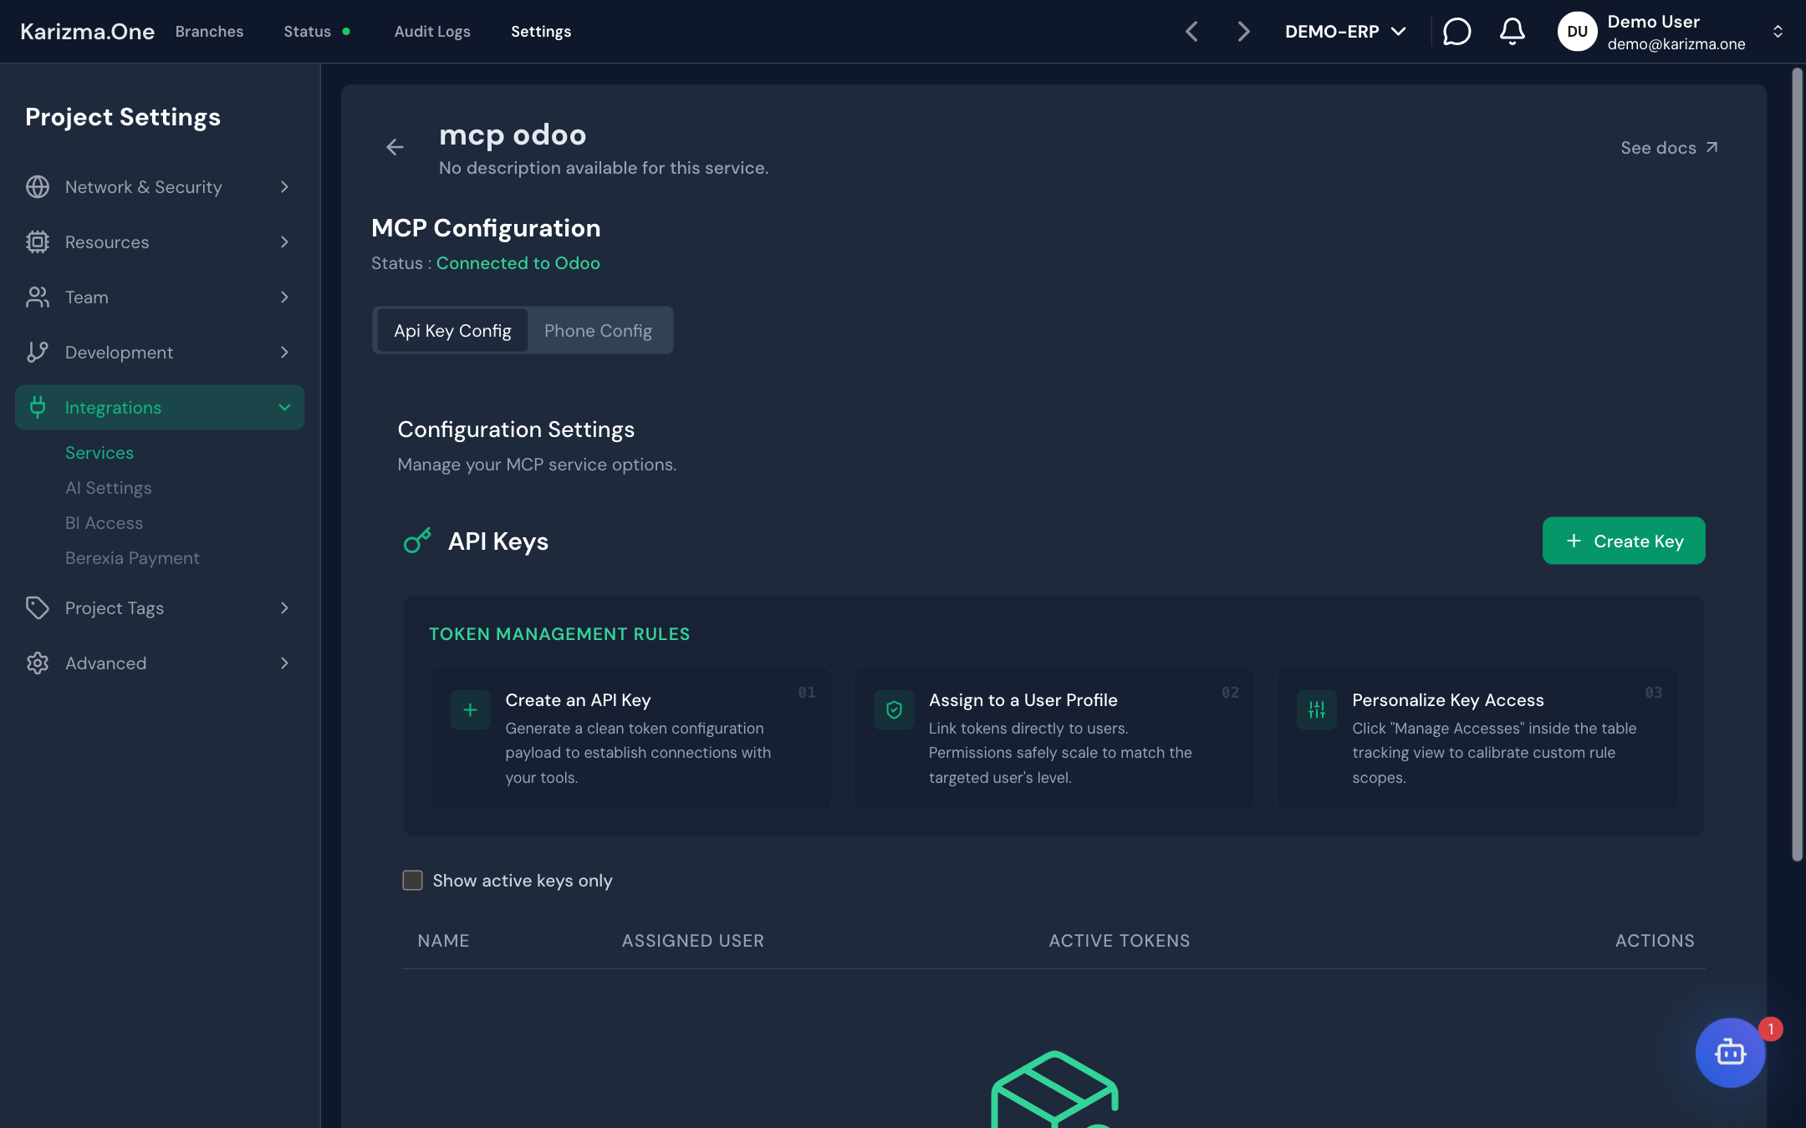Click the external arrow icon next to See docs
This screenshot has width=1806, height=1128.
[1712, 148]
